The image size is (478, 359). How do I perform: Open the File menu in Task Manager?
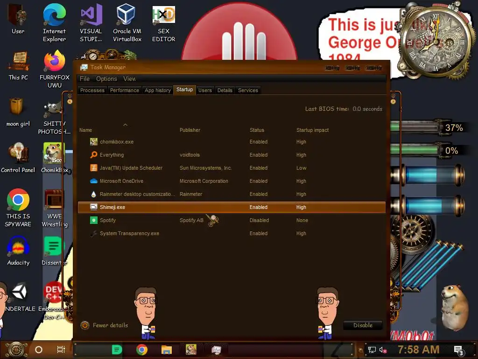tap(84, 79)
